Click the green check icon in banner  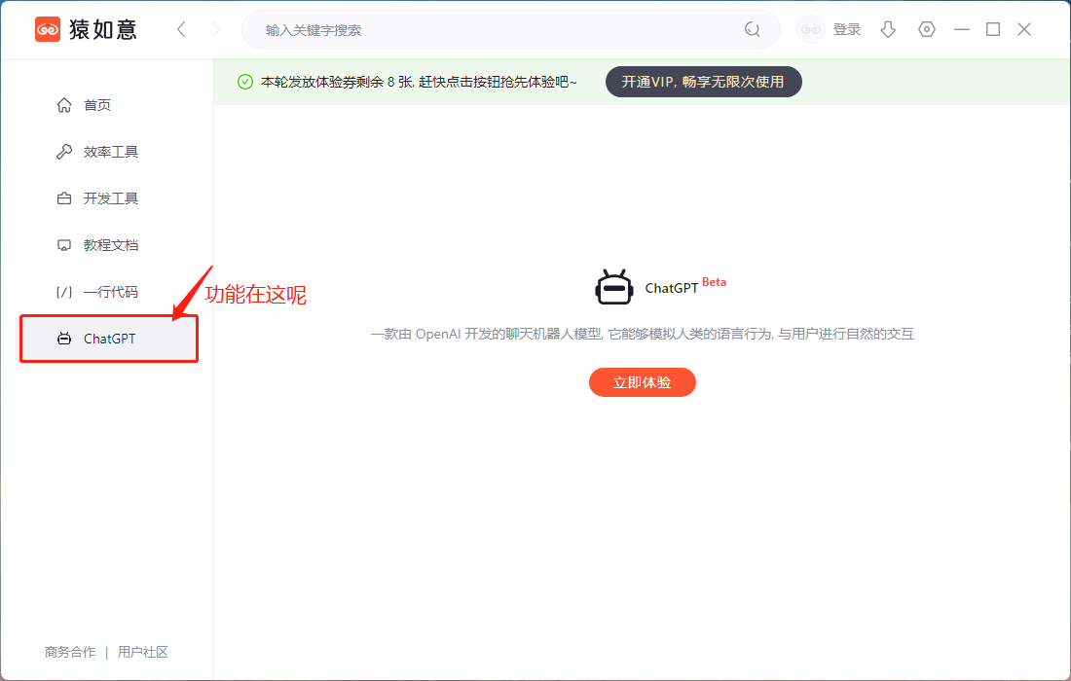pos(244,81)
